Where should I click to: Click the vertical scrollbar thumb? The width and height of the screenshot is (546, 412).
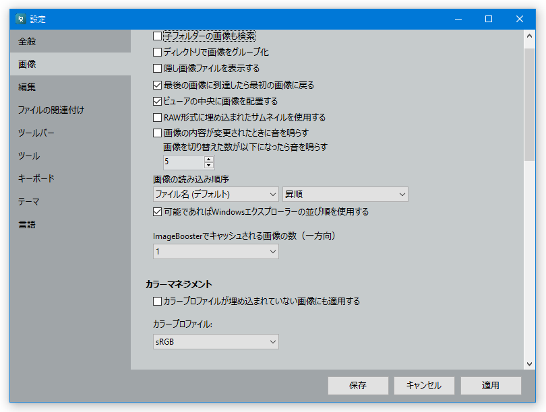click(x=529, y=104)
